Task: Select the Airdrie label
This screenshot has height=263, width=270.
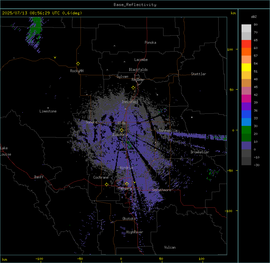Action: [126, 168]
